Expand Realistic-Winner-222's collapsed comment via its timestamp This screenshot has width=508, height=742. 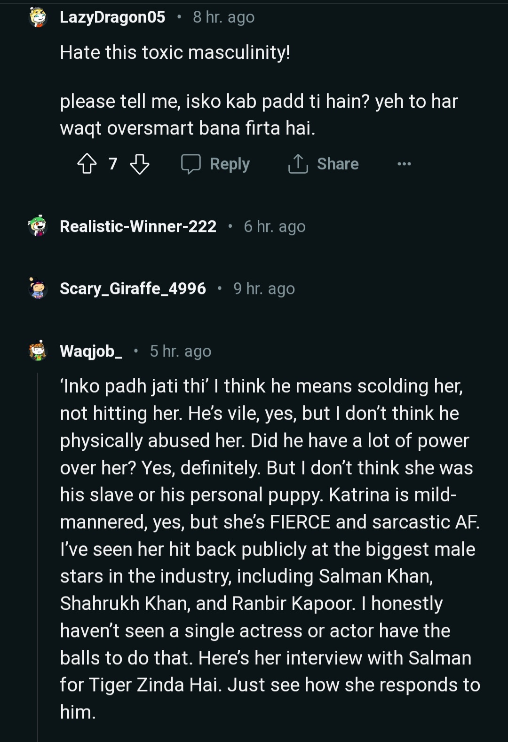tap(274, 226)
